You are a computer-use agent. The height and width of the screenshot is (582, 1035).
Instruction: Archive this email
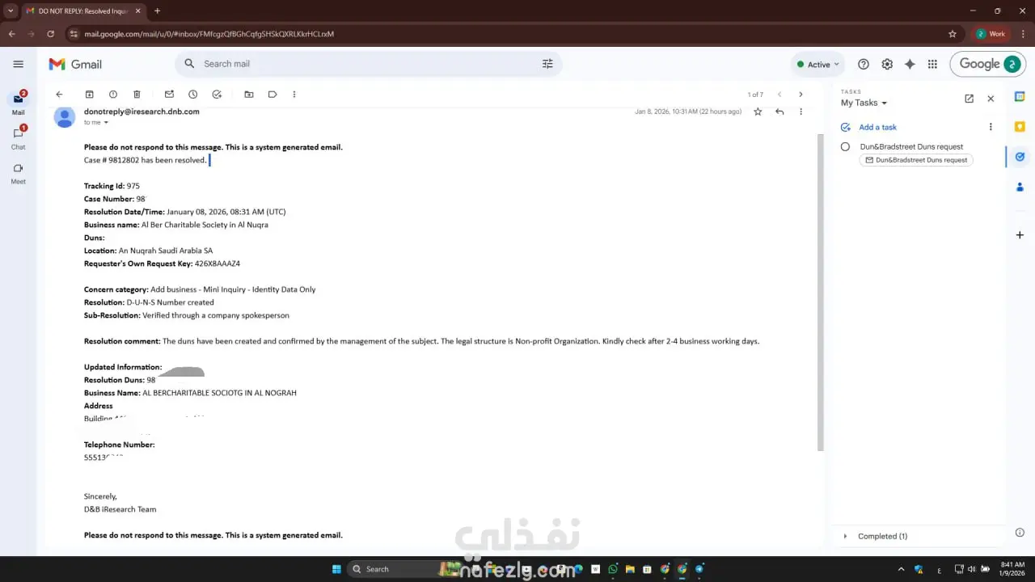coord(90,95)
